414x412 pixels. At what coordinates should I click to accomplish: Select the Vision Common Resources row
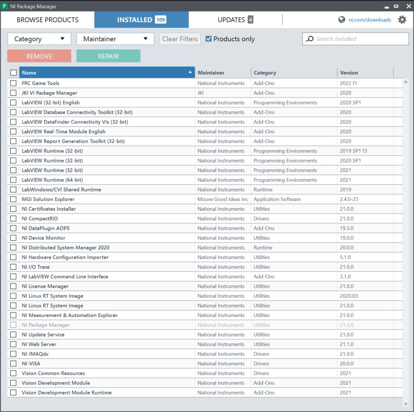pos(205,374)
